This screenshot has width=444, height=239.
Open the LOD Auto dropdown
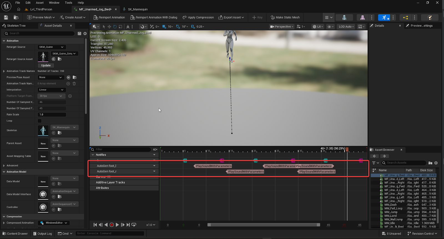(346, 27)
